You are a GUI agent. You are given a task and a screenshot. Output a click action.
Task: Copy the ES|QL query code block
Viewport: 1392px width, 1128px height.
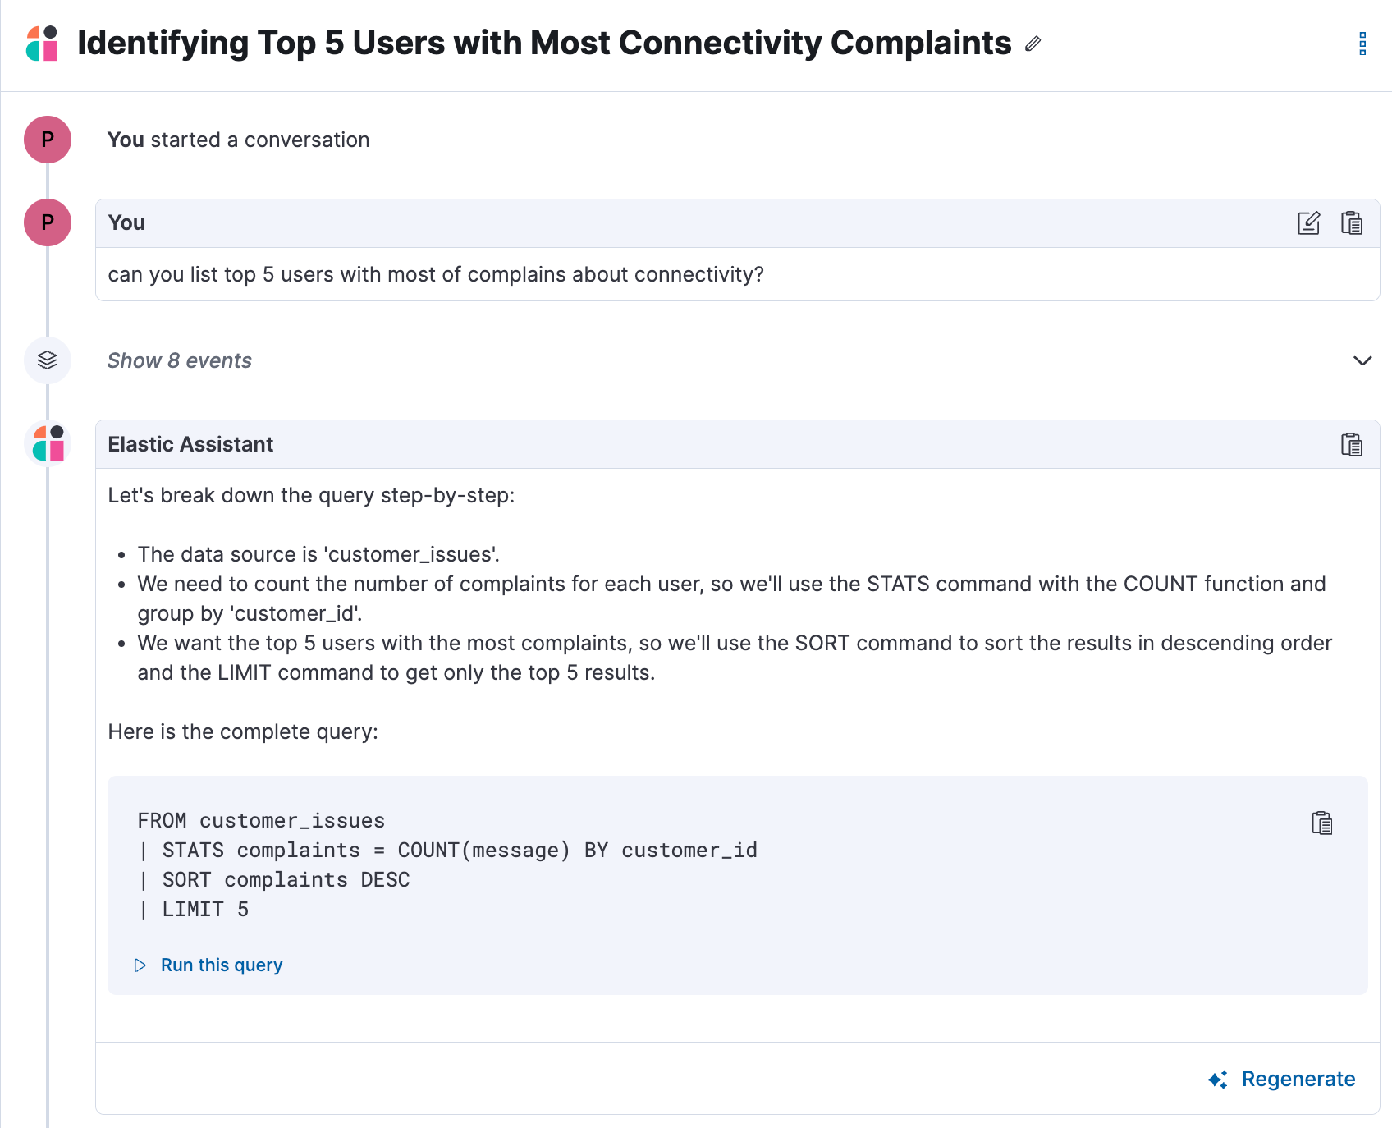[1321, 823]
